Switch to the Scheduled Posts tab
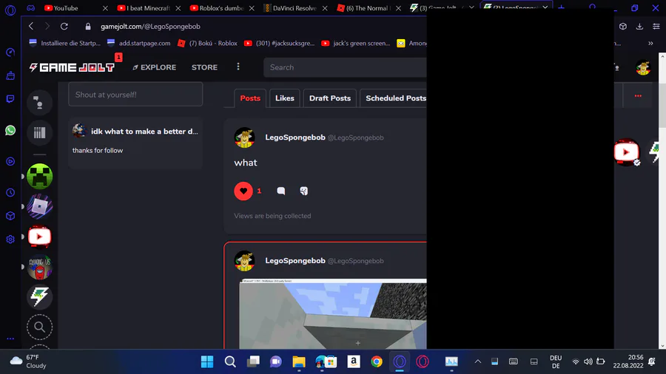Screen dimensions: 666x374 [395, 98]
